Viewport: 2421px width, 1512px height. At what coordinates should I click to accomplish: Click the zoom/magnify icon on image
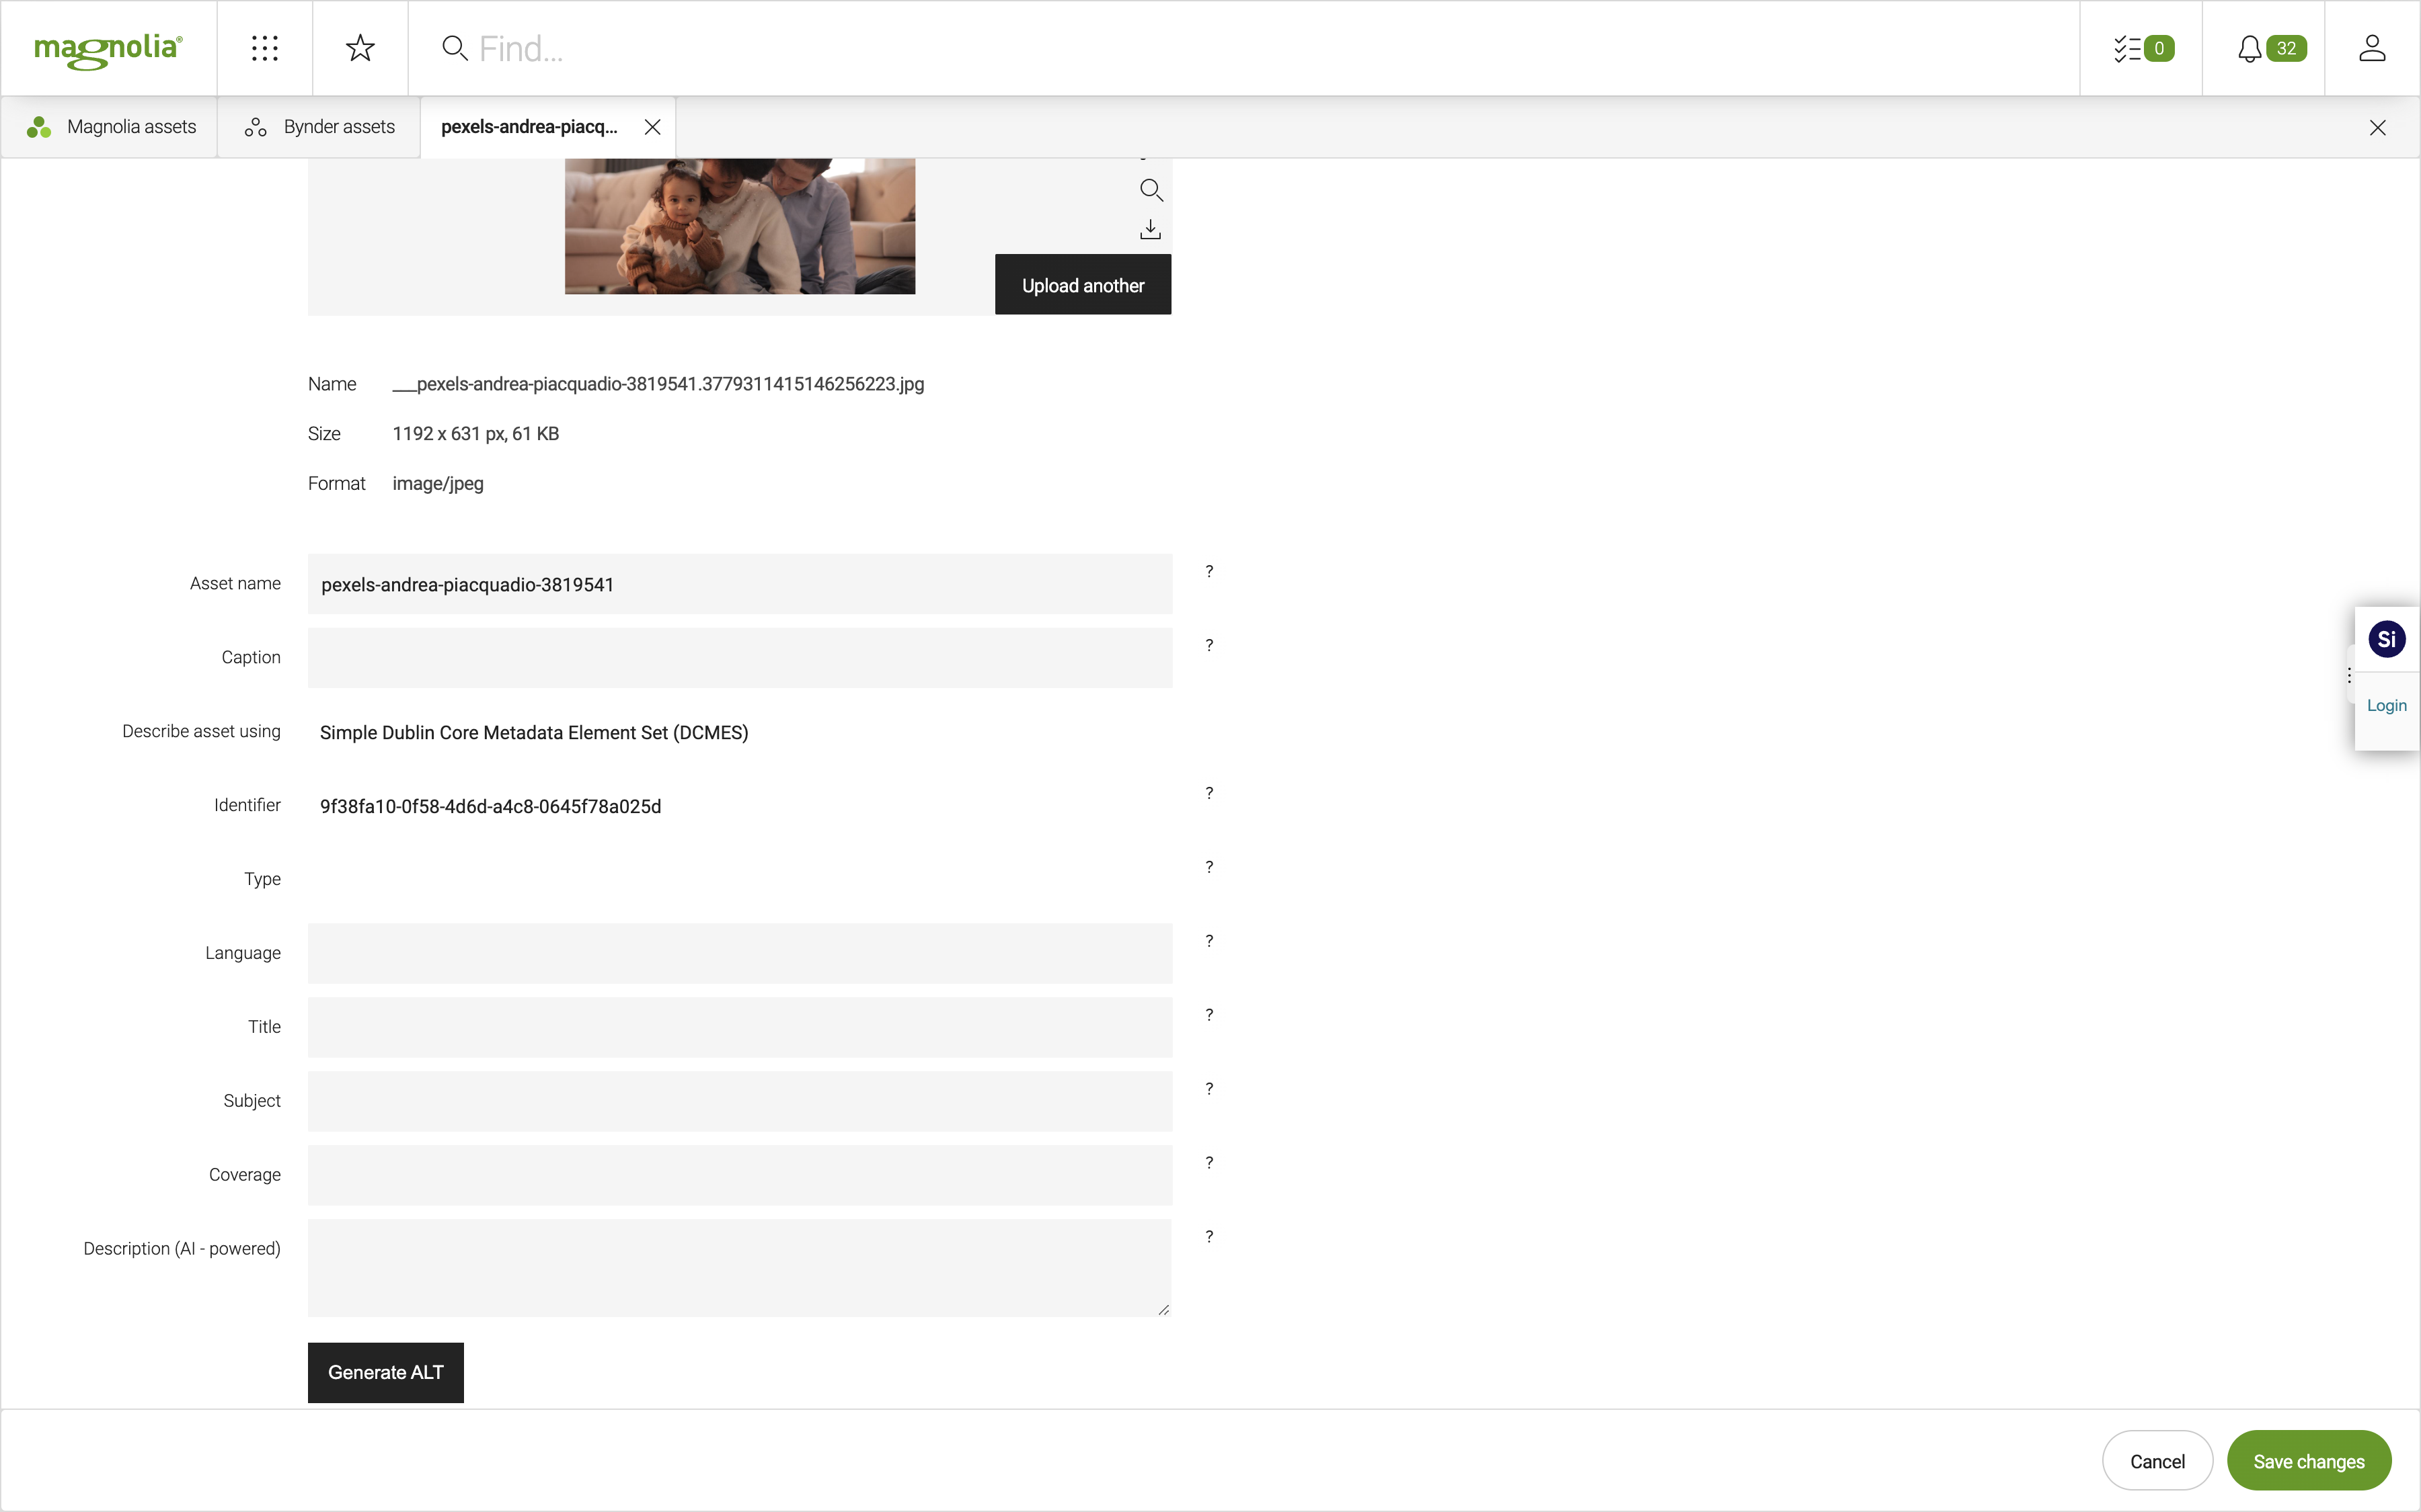tap(1151, 190)
